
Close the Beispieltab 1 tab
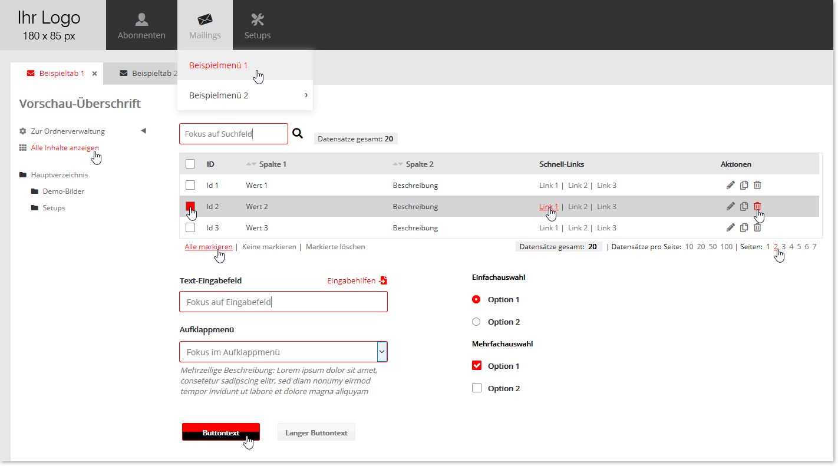pyautogui.click(x=94, y=74)
